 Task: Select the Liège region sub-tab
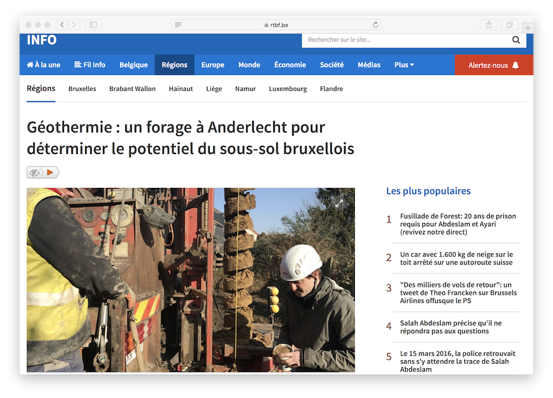pos(214,89)
